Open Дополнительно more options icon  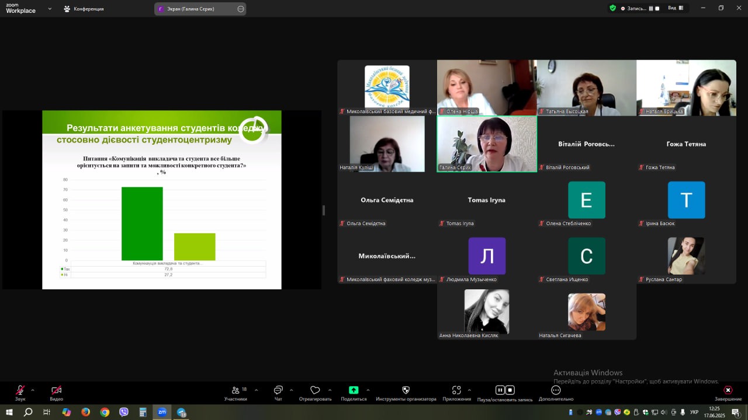pos(556,391)
